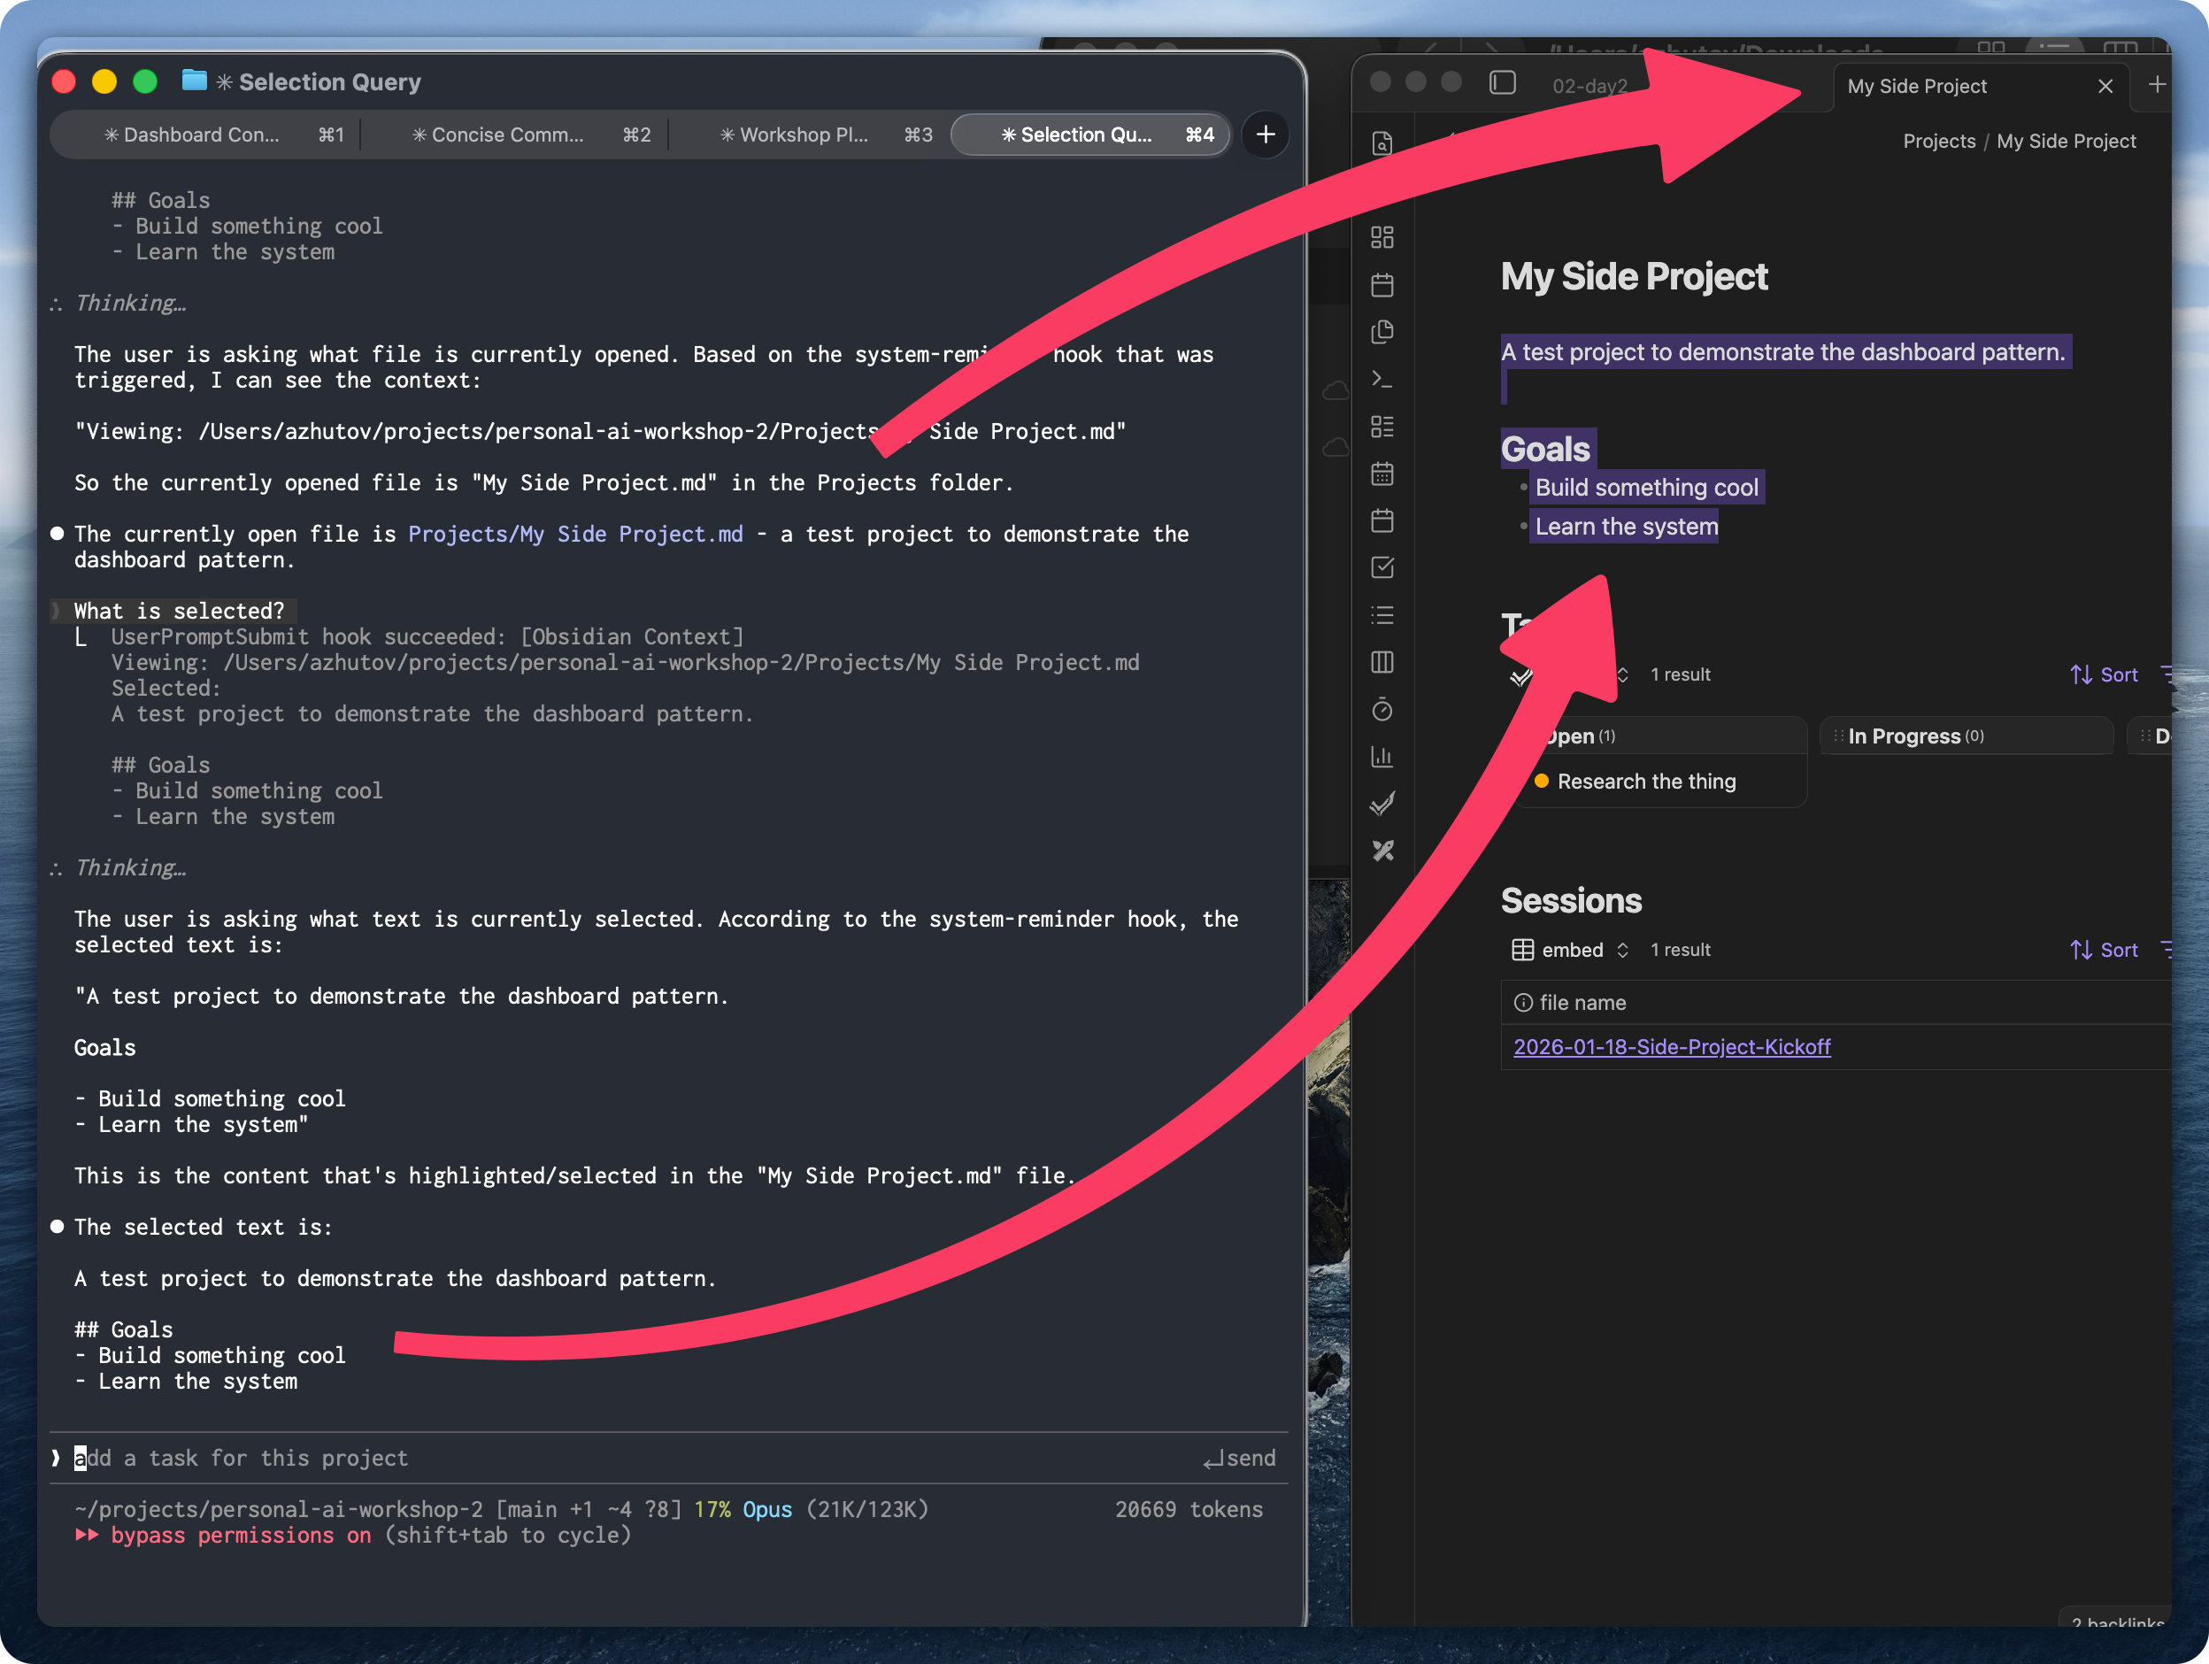Add a new terminal tab with plus
Image resolution: width=2209 pixels, height=1664 pixels.
pos(1266,135)
